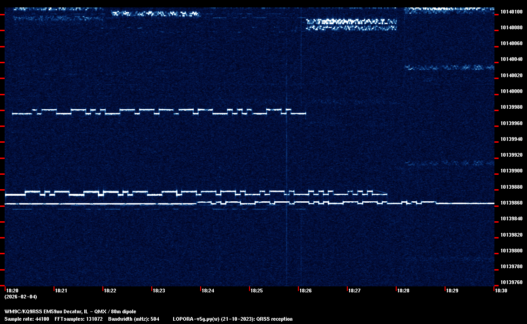The image size is (527, 324).
Task: Click the 10140020 frequency label
Action: 511,75
